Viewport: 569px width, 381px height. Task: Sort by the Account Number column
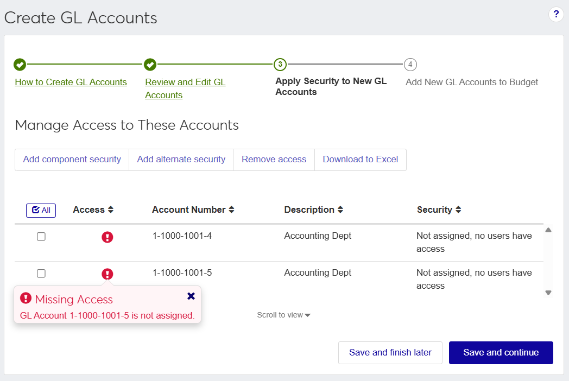click(193, 209)
